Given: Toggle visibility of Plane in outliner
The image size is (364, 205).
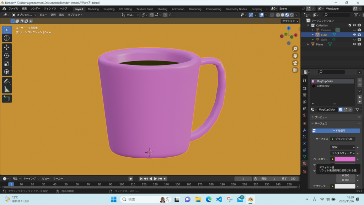Looking at the screenshot, I should coord(354,44).
